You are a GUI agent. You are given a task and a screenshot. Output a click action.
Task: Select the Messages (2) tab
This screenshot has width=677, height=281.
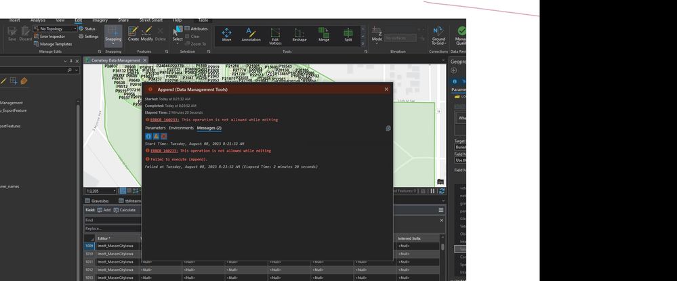(x=209, y=128)
